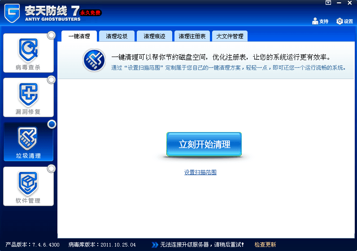
Task: Open the title bar dropdown menu icon
Action: point(328,3)
